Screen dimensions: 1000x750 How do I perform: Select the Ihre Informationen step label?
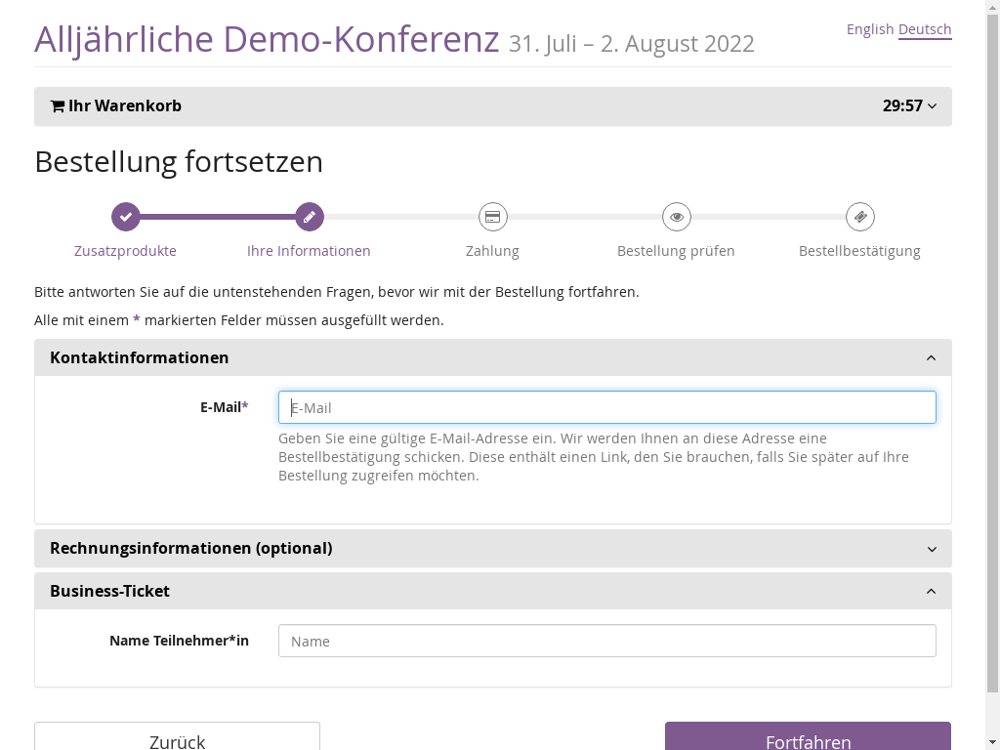coord(309,251)
